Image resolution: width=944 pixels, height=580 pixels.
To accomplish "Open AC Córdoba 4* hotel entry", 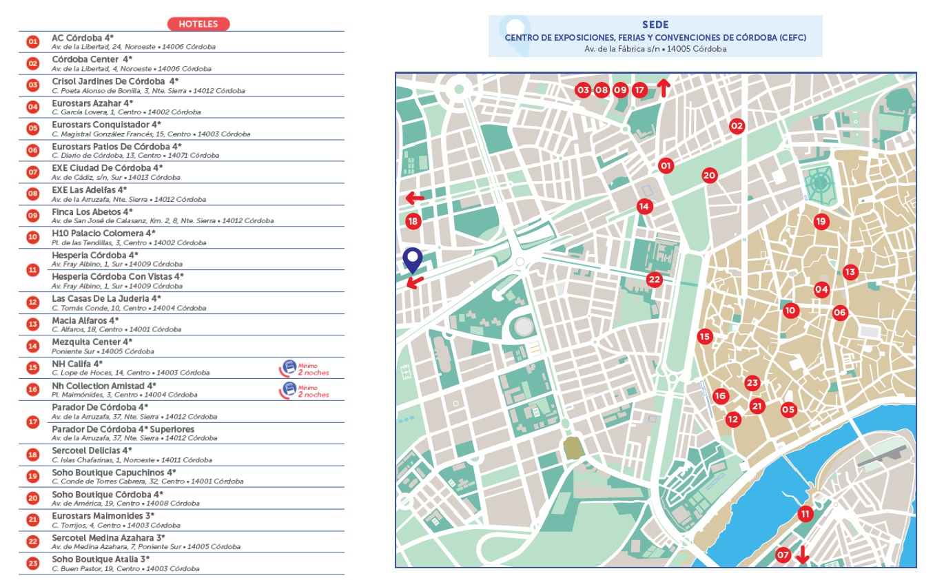I will click(x=83, y=38).
